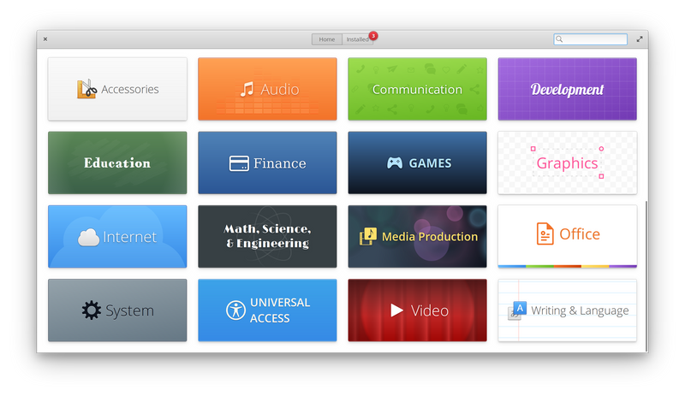685x396 pixels.
Task: Switch to the Installed tab
Action: point(357,39)
